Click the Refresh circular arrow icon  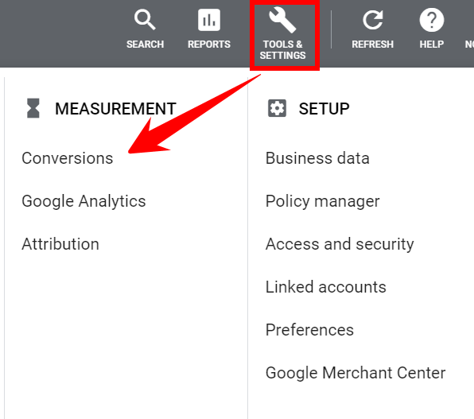[x=372, y=20]
